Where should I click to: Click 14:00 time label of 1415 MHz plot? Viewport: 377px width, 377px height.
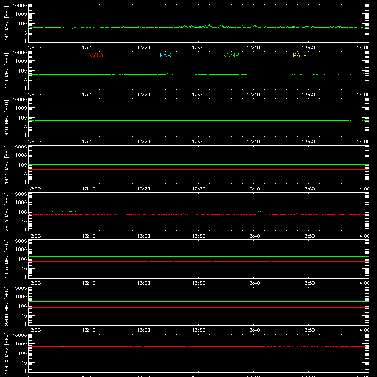[x=363, y=189]
